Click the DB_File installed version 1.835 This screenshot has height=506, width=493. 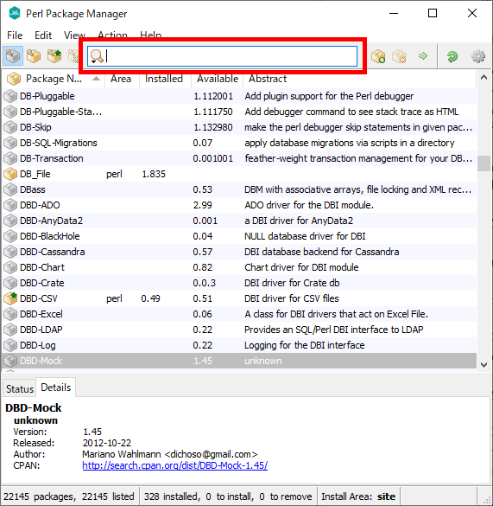point(154,174)
